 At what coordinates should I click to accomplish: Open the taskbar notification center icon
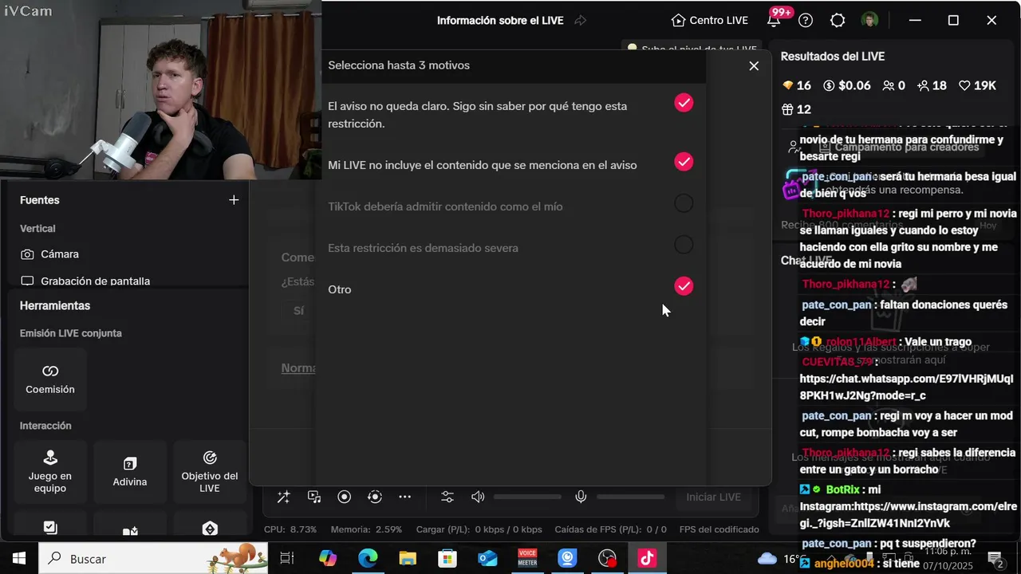(995, 558)
